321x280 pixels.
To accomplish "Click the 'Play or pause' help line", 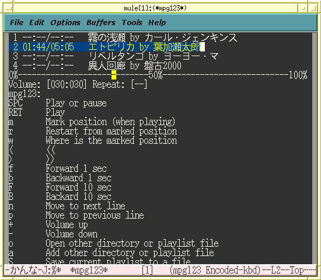I will point(58,103).
